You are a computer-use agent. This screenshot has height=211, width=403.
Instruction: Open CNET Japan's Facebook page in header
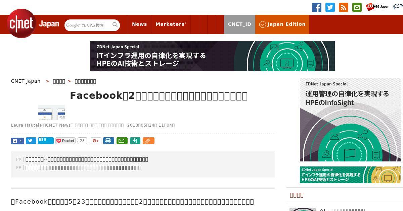(317, 7)
